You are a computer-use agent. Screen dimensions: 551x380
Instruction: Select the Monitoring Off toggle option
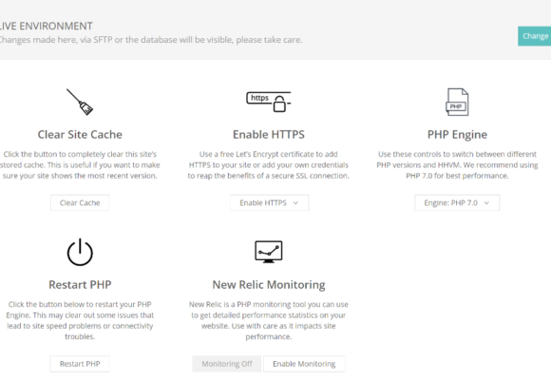tap(227, 364)
